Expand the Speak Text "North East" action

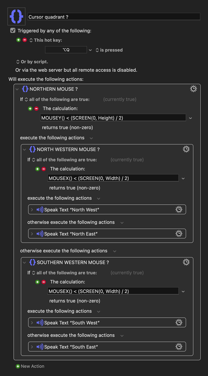pos(32,234)
